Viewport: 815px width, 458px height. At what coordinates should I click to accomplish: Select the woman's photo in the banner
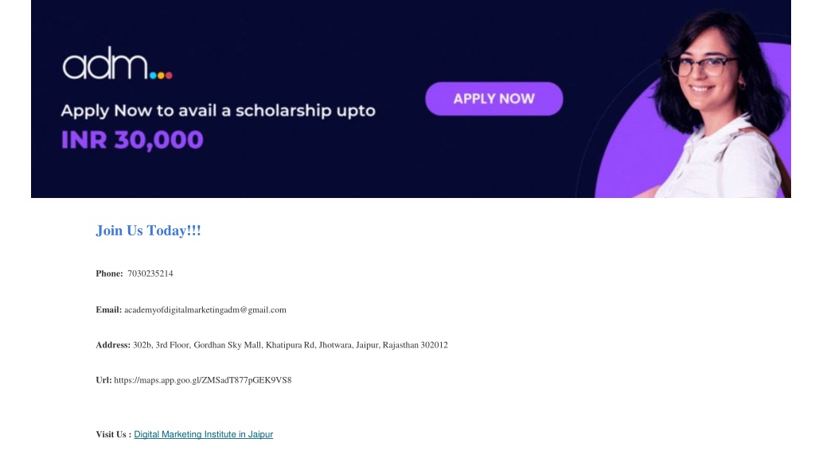click(x=719, y=104)
